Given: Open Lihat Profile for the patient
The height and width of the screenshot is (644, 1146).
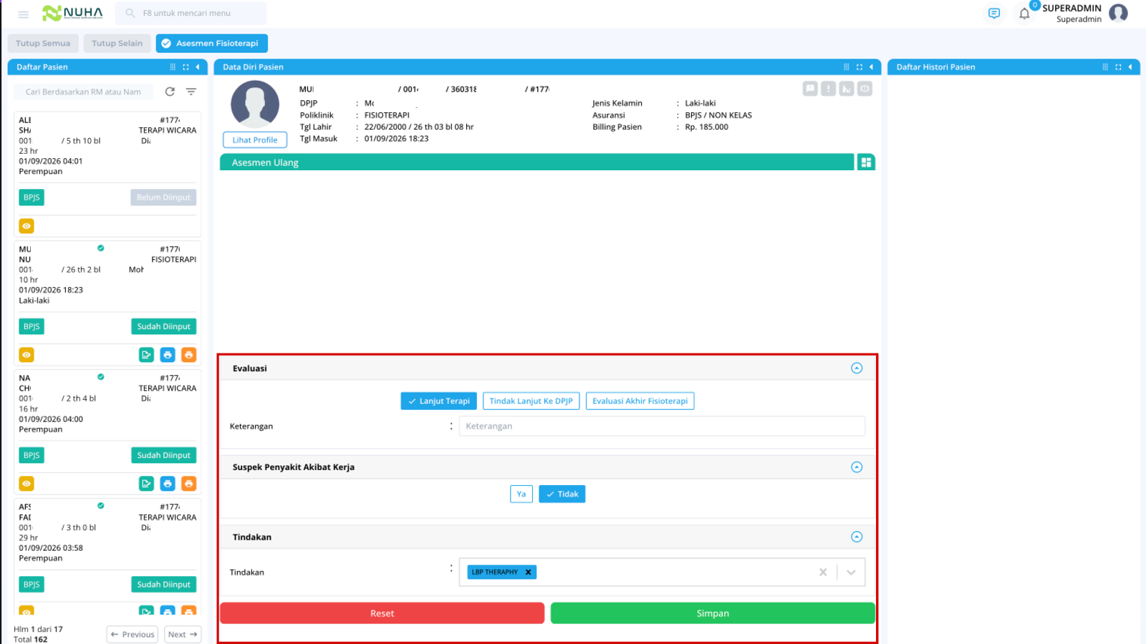Looking at the screenshot, I should coord(255,140).
